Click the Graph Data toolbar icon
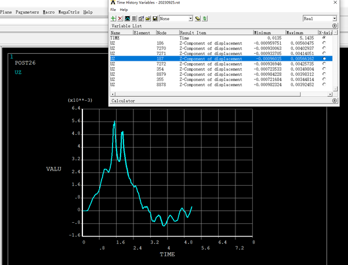This screenshot has width=348, height=265. pos(128,19)
